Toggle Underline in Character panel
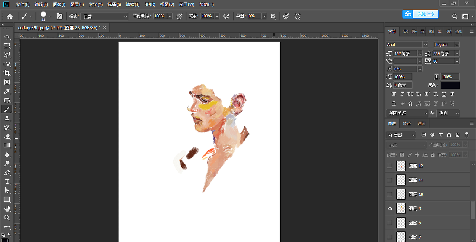Image resolution: width=476 pixels, height=242 pixels. (444, 94)
